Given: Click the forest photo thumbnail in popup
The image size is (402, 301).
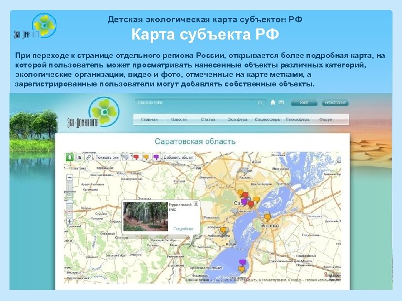Looking at the screenshot, I should tap(145, 216).
